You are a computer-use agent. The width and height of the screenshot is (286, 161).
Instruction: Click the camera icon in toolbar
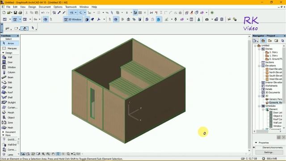[x=207, y=19]
